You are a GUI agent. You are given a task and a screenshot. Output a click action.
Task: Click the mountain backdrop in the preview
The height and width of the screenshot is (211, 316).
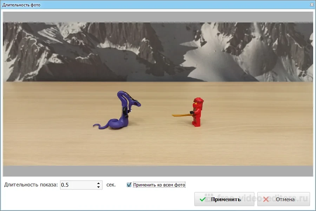[158, 53]
